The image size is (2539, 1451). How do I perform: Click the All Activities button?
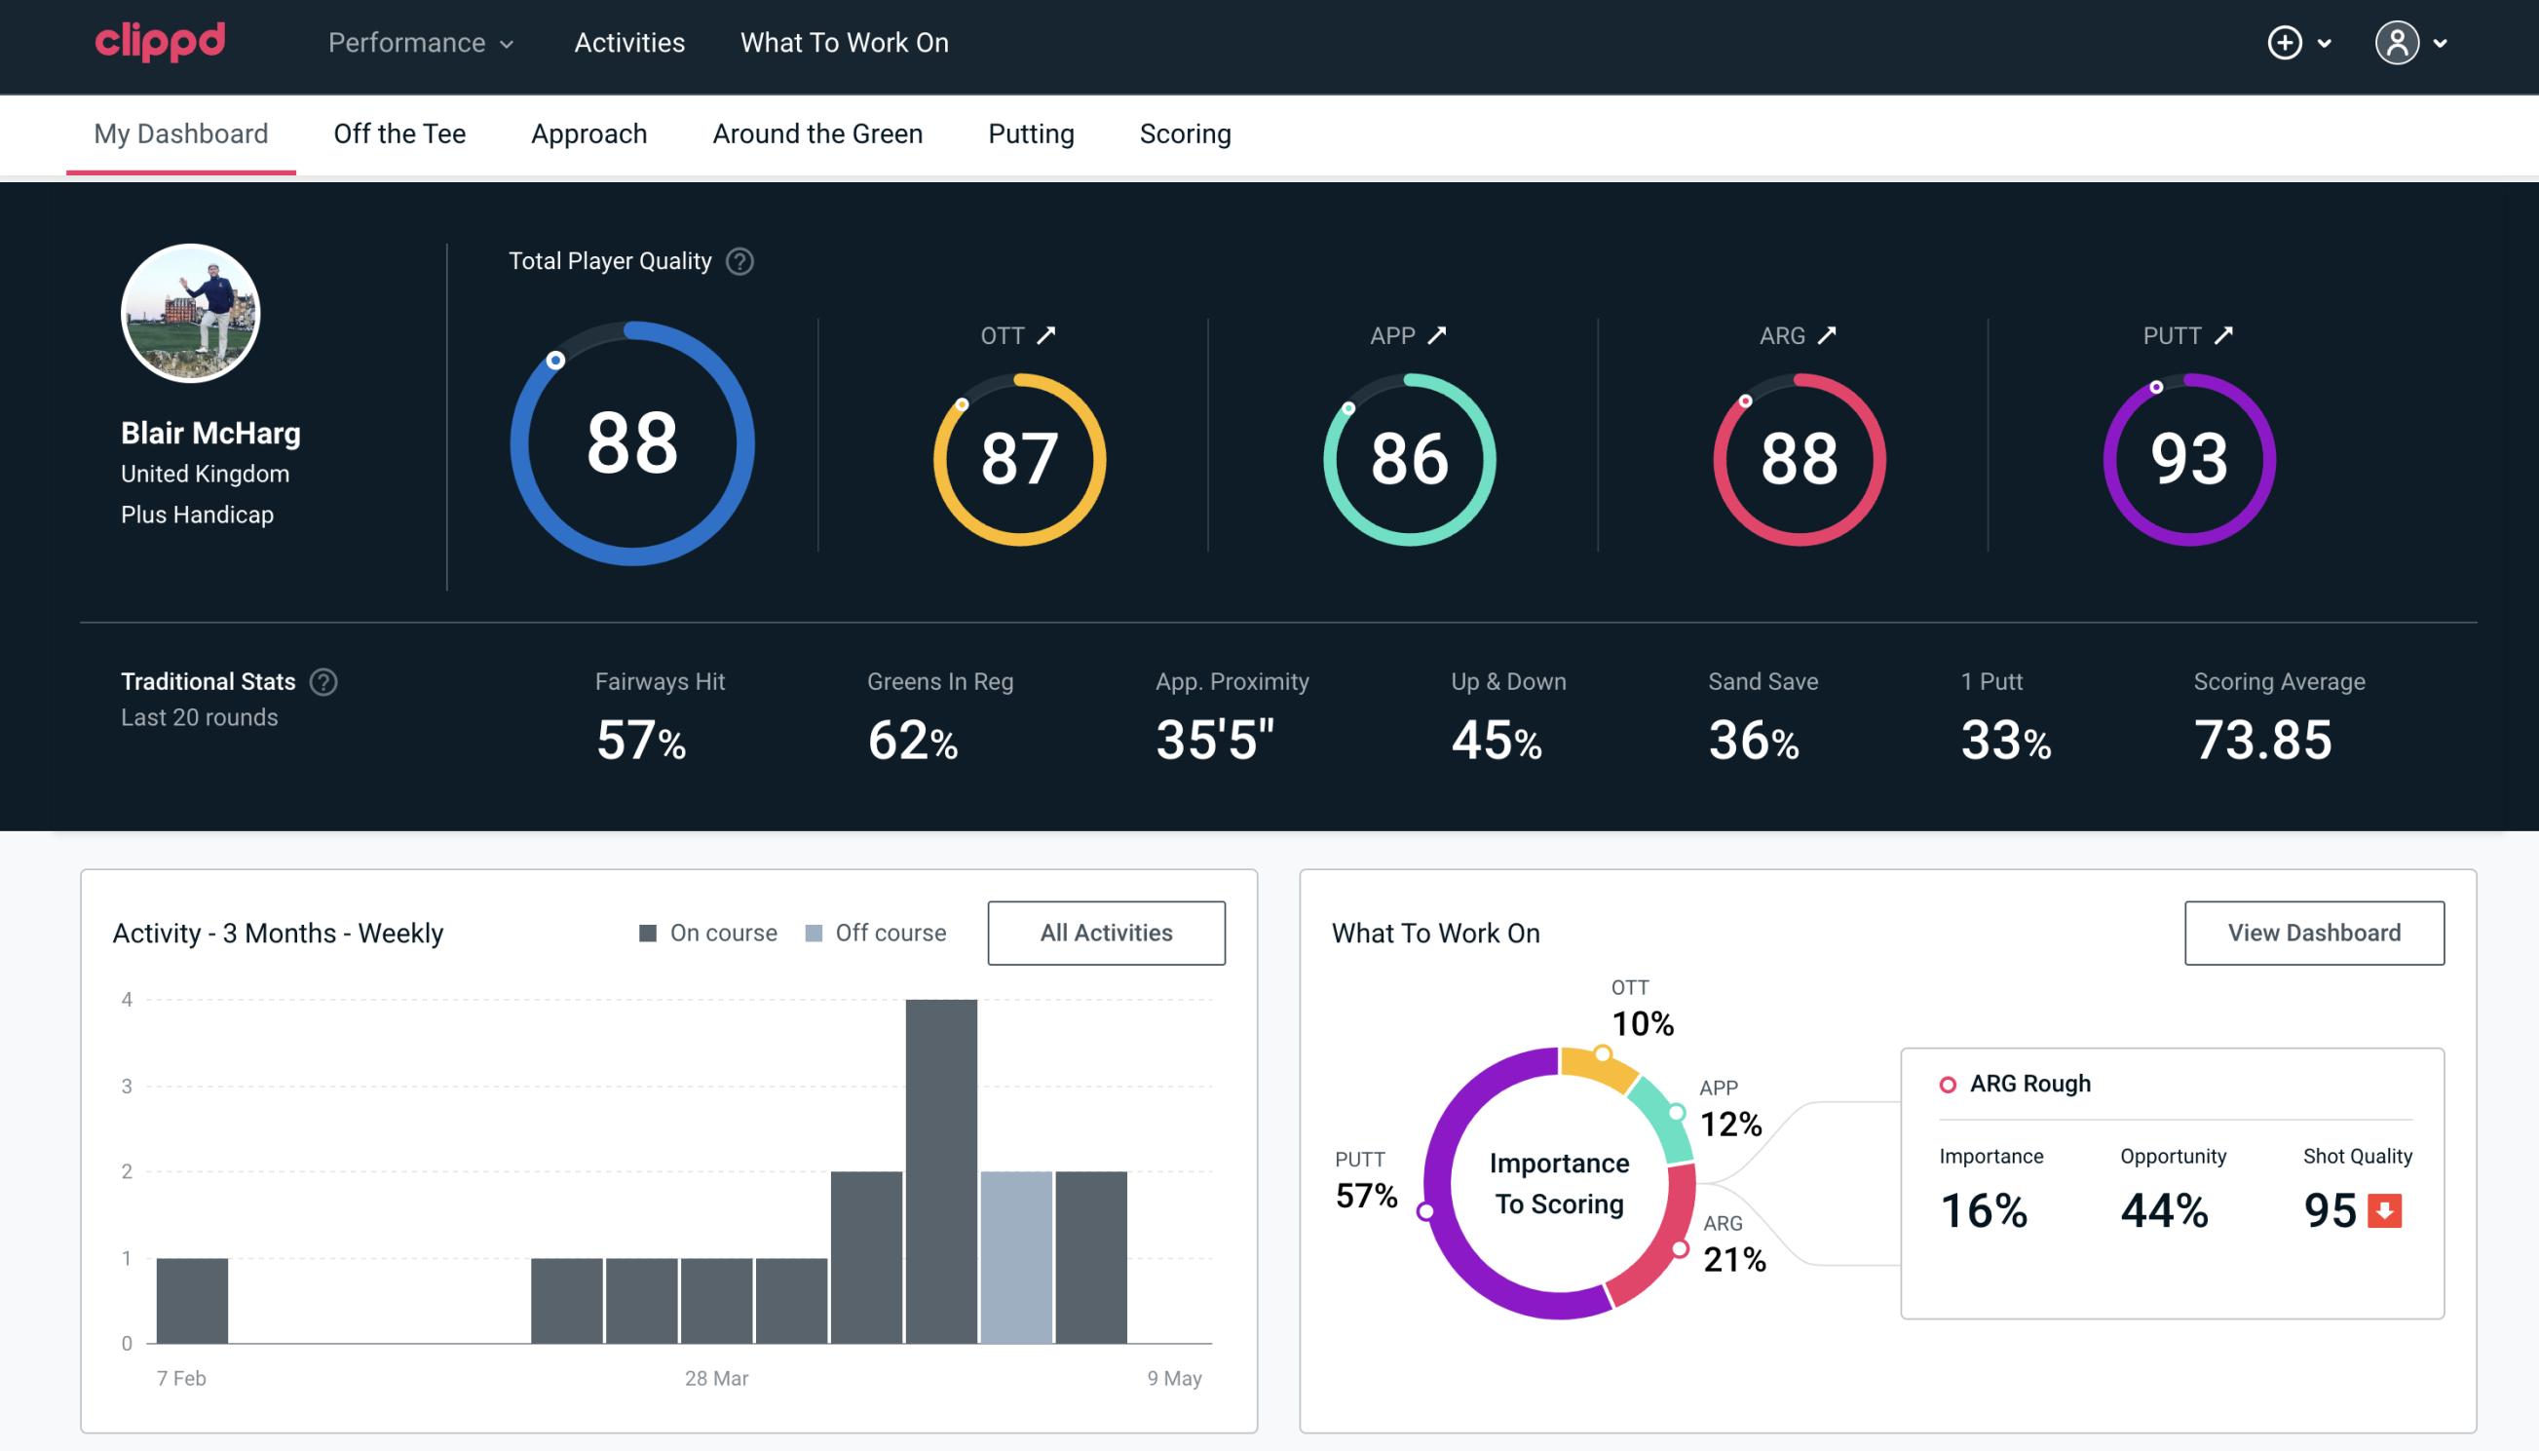tap(1106, 933)
